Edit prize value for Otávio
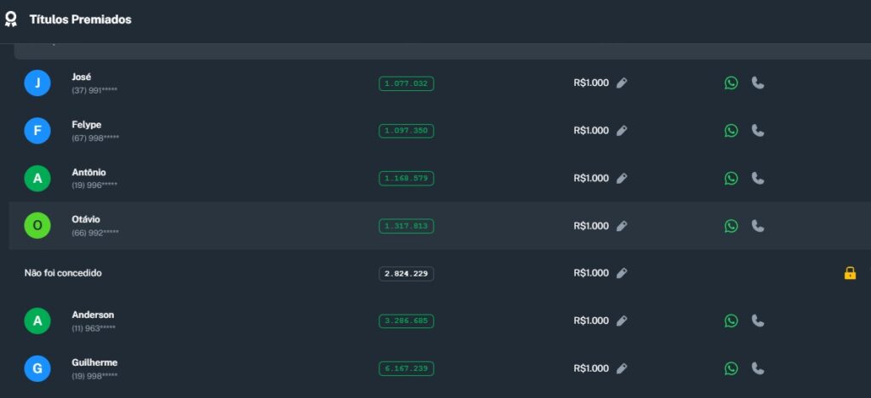 pyautogui.click(x=622, y=226)
